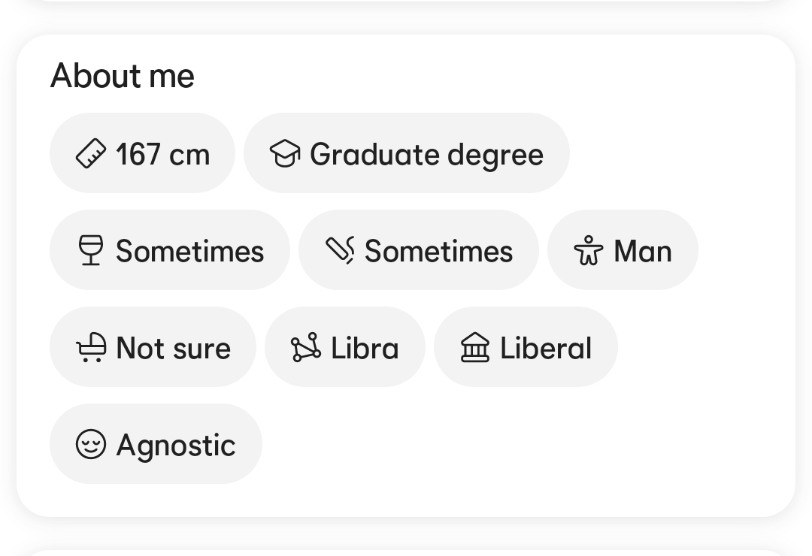
Task: Tap the cigarette smoking icon
Action: point(340,251)
